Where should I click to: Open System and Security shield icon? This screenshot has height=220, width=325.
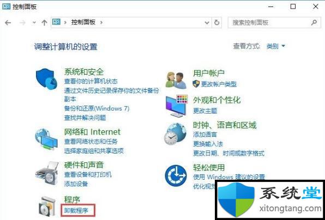(47, 79)
